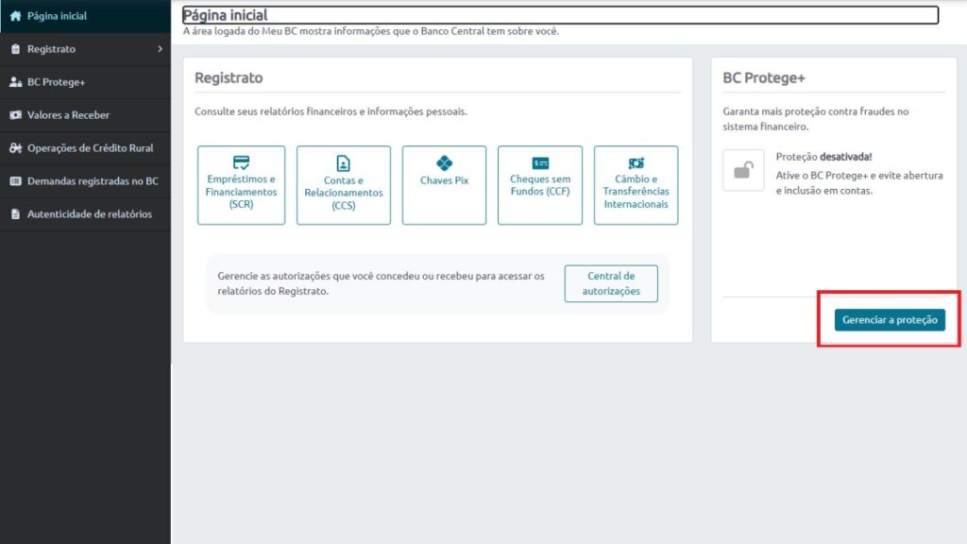Click the tractor icon beside Operações de Crédito Rural
967x544 pixels.
pos(15,148)
